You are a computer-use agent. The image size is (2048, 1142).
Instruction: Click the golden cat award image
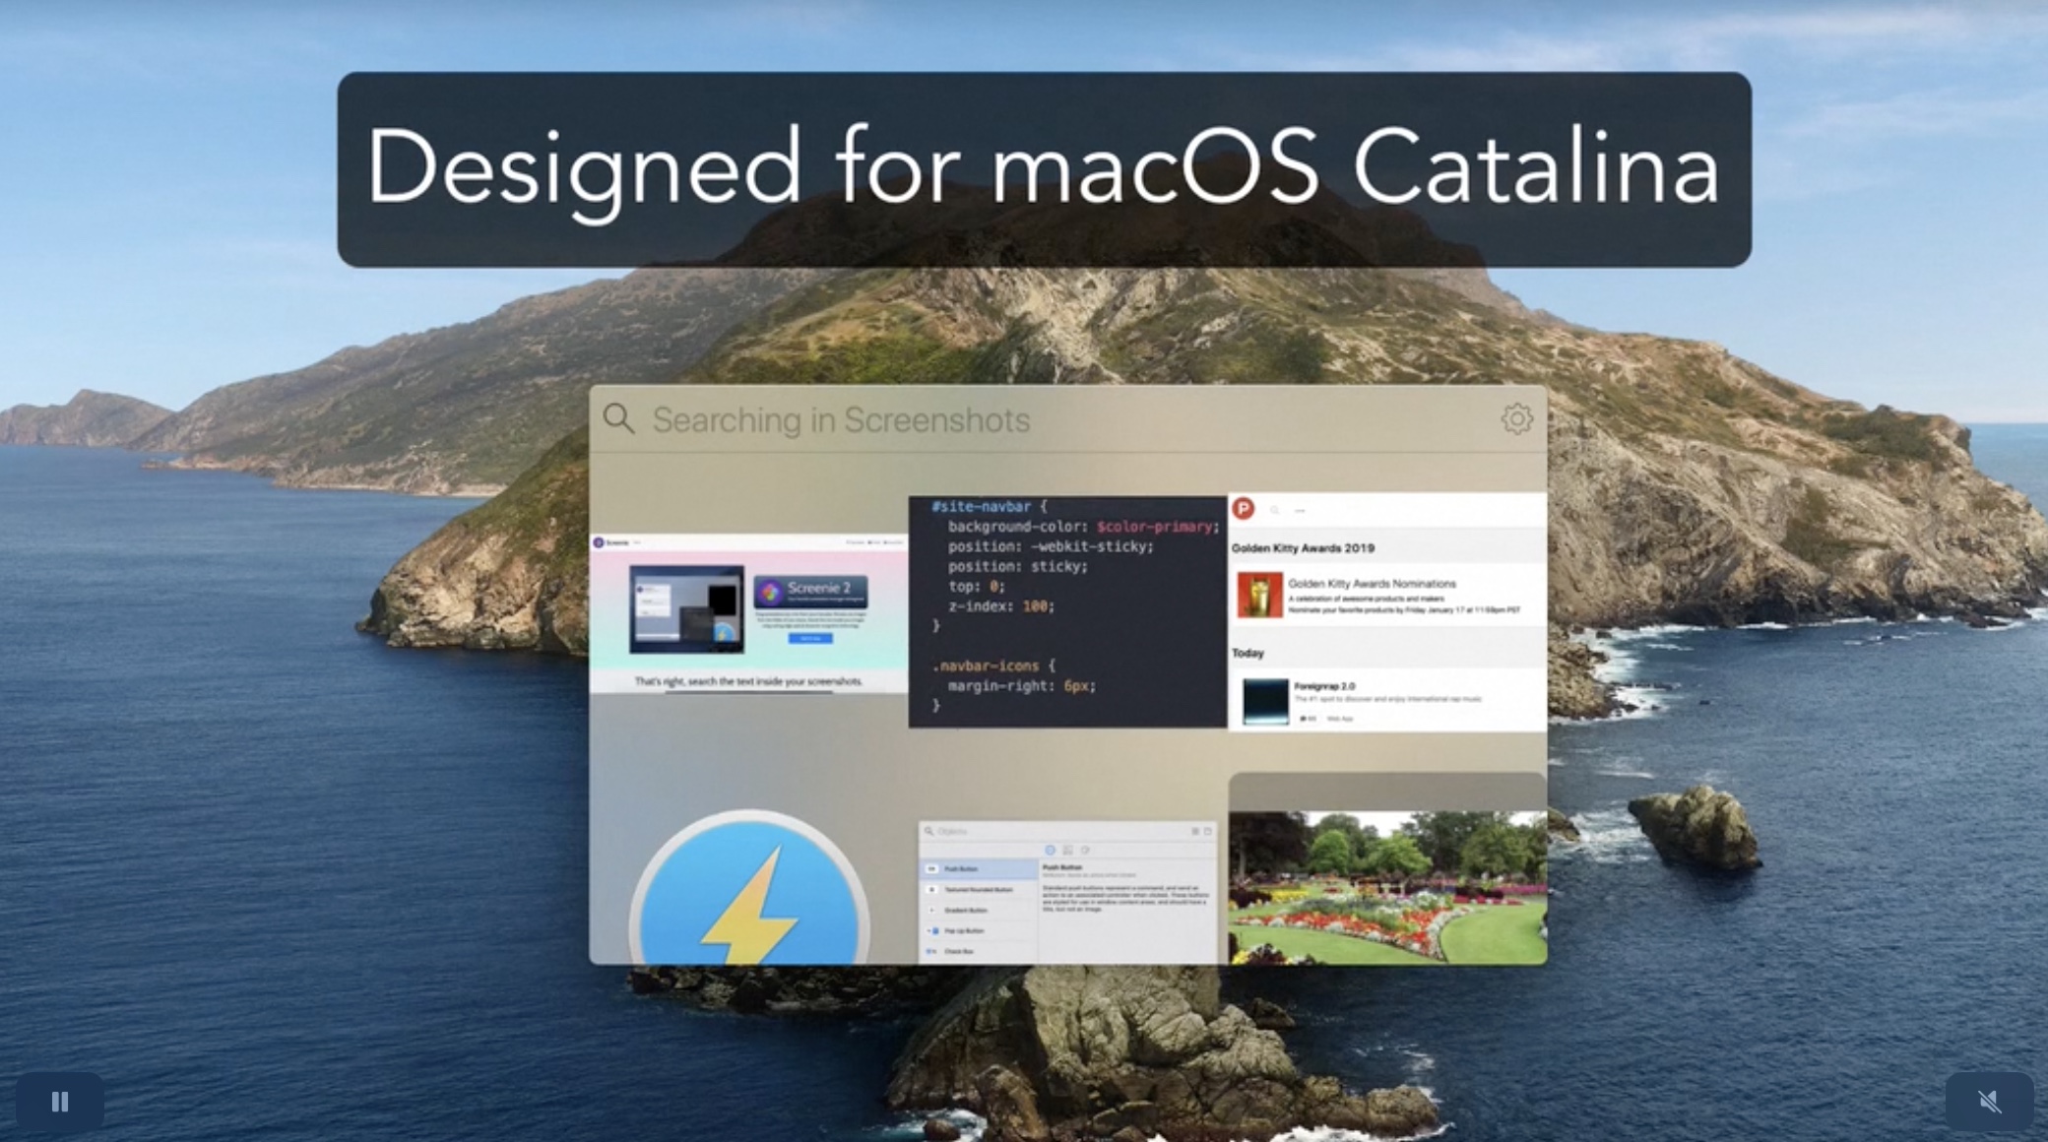(1259, 595)
